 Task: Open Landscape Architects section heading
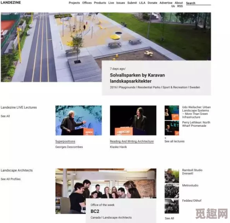(x=17, y=170)
